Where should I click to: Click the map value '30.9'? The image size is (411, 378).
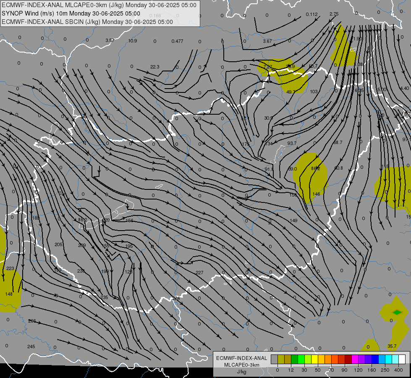(x=268, y=118)
